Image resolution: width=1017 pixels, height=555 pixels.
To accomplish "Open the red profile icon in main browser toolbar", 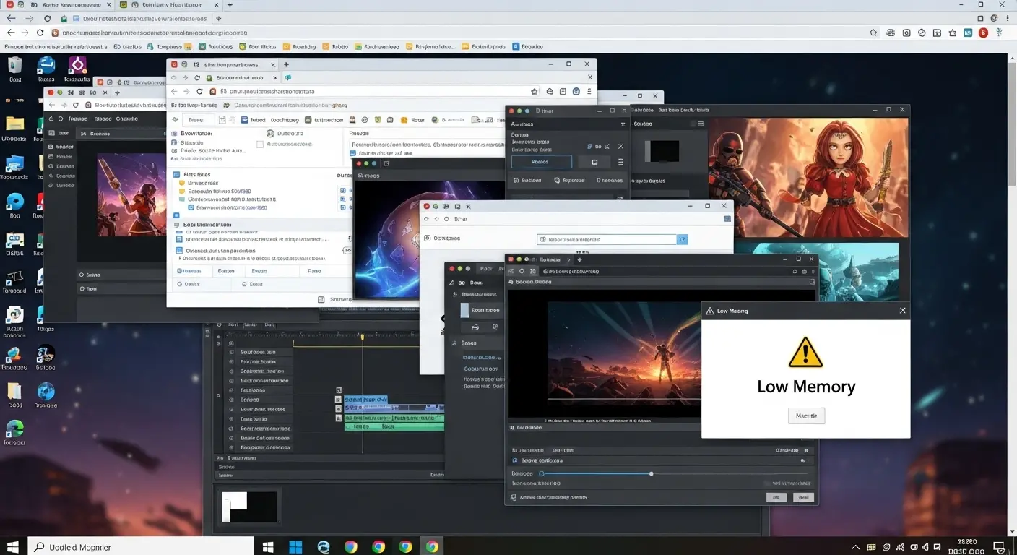I will (983, 33).
